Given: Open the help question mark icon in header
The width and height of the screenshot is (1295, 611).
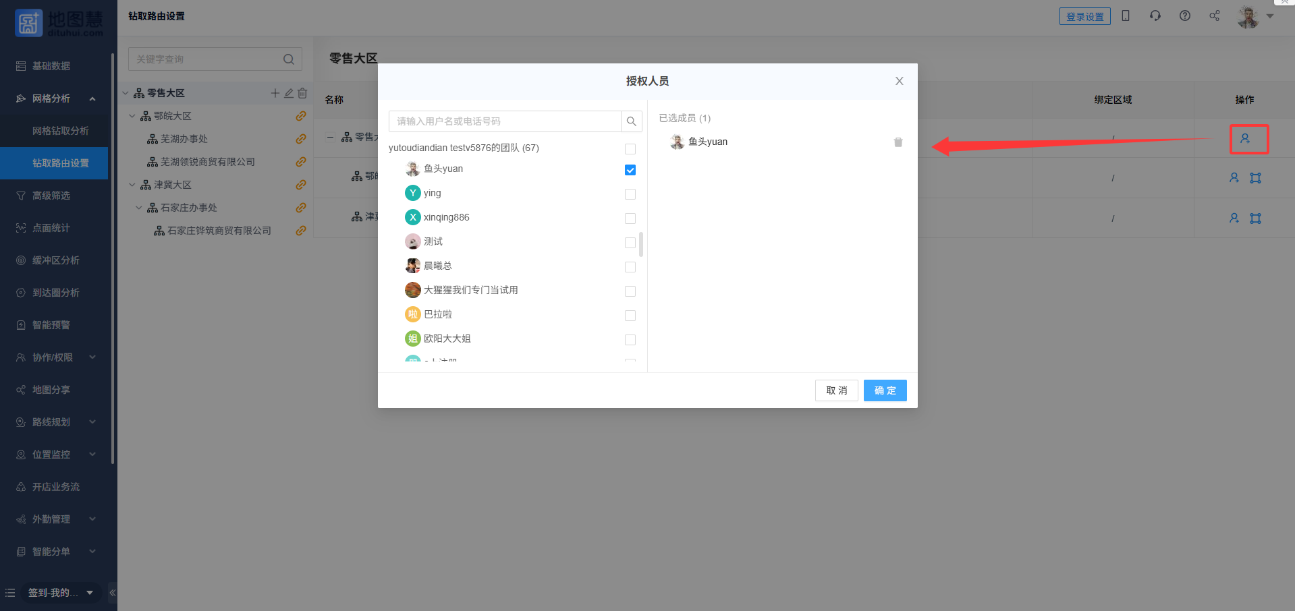Looking at the screenshot, I should pos(1184,16).
